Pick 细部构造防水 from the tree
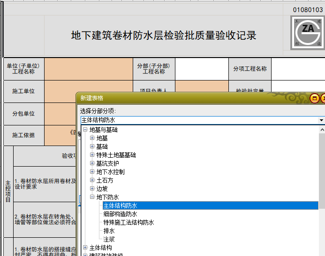 click(x=120, y=214)
